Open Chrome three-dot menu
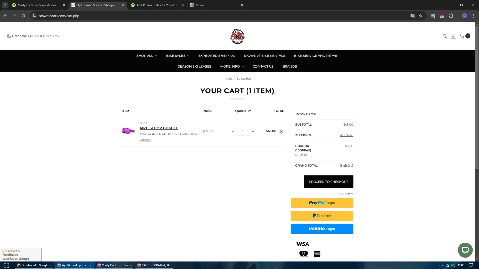The image size is (479, 269). coord(474,16)
